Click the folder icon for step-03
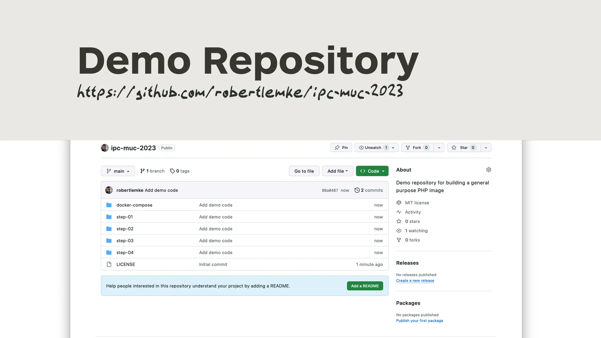The height and width of the screenshot is (338, 601). [109, 241]
